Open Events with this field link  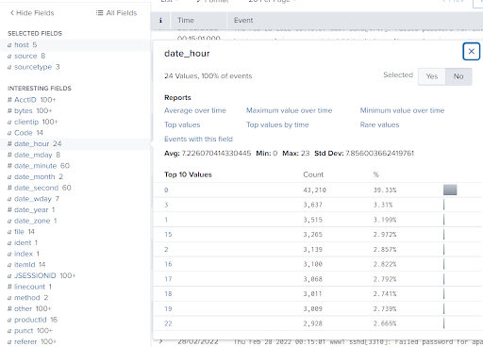[198, 139]
